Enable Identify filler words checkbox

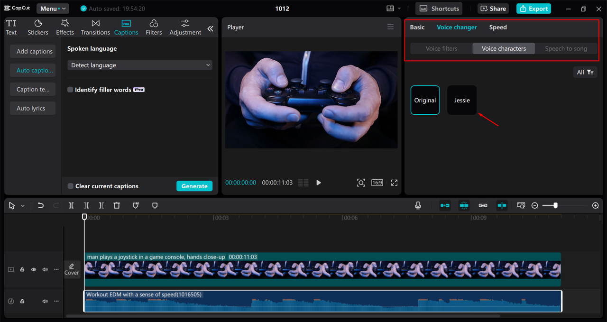[x=70, y=90]
